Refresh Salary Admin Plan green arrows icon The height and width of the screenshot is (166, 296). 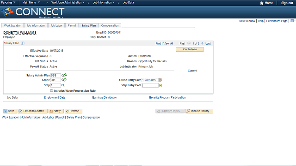66,75
